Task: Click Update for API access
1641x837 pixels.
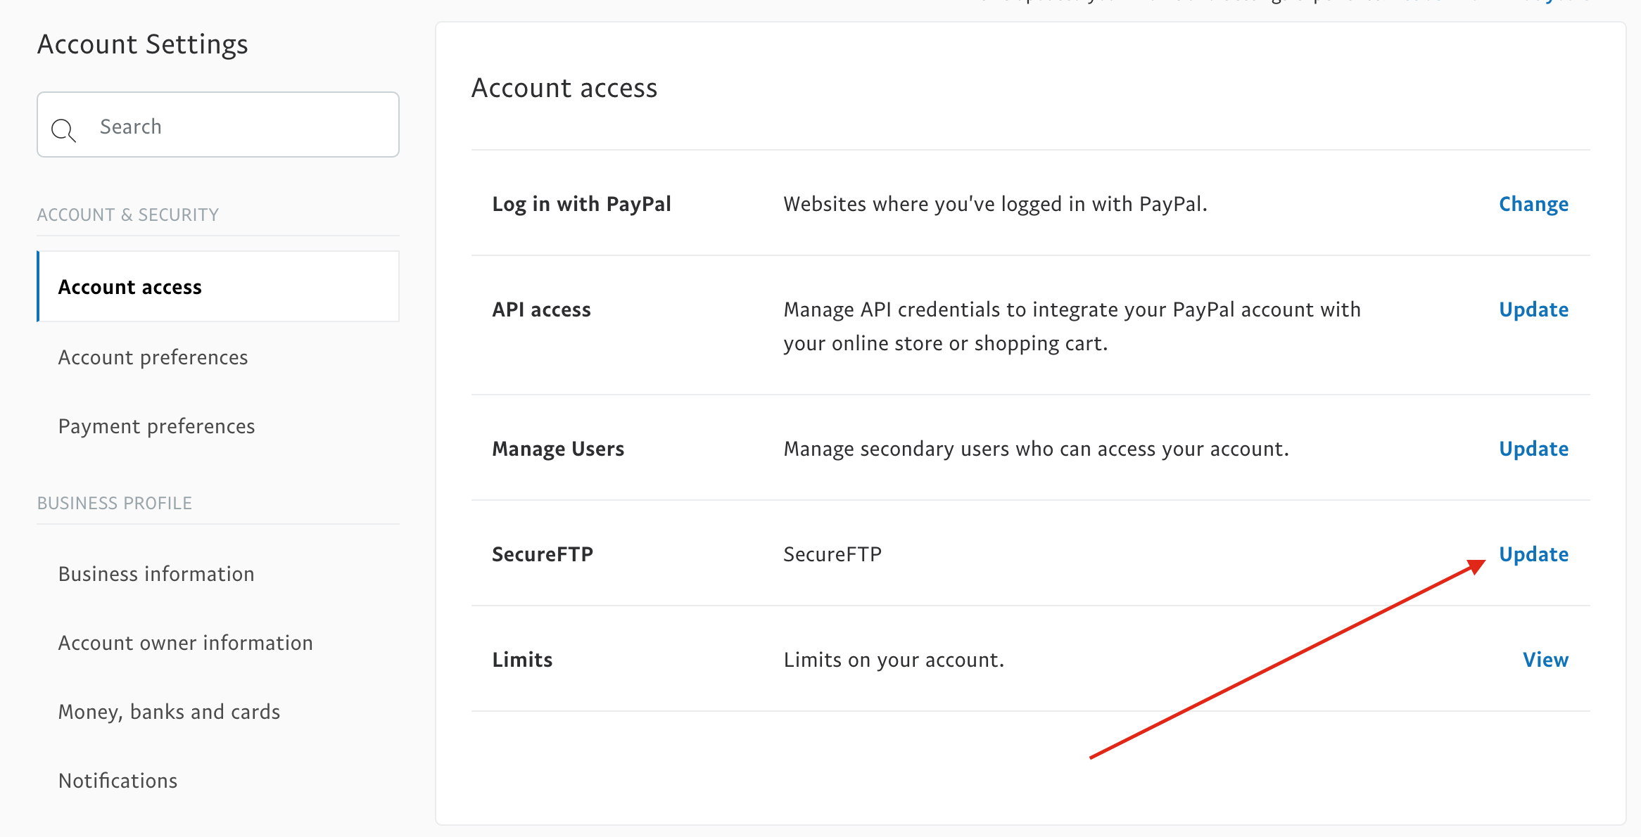Action: (x=1533, y=309)
